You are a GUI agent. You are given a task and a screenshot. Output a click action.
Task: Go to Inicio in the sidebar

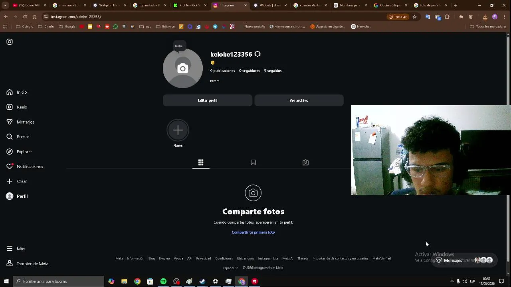click(17, 92)
